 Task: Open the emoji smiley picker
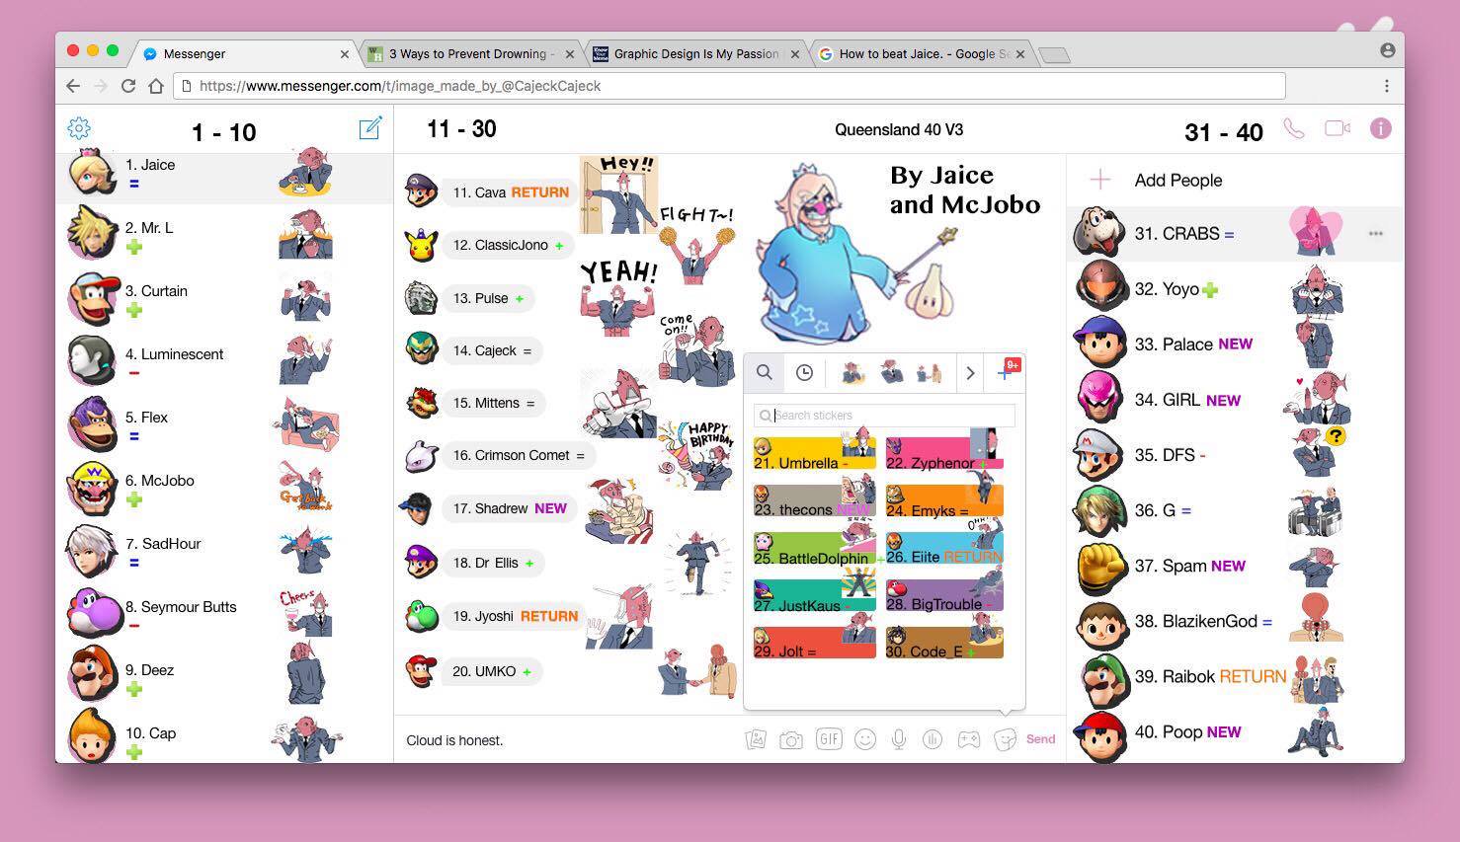(865, 739)
